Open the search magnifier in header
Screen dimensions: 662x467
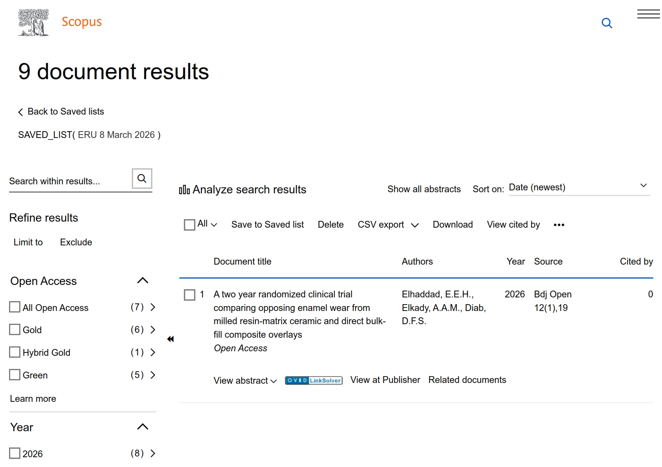(x=607, y=23)
